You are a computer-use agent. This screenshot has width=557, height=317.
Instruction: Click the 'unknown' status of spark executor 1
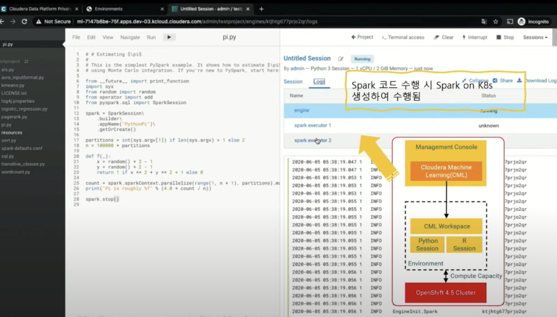(489, 126)
